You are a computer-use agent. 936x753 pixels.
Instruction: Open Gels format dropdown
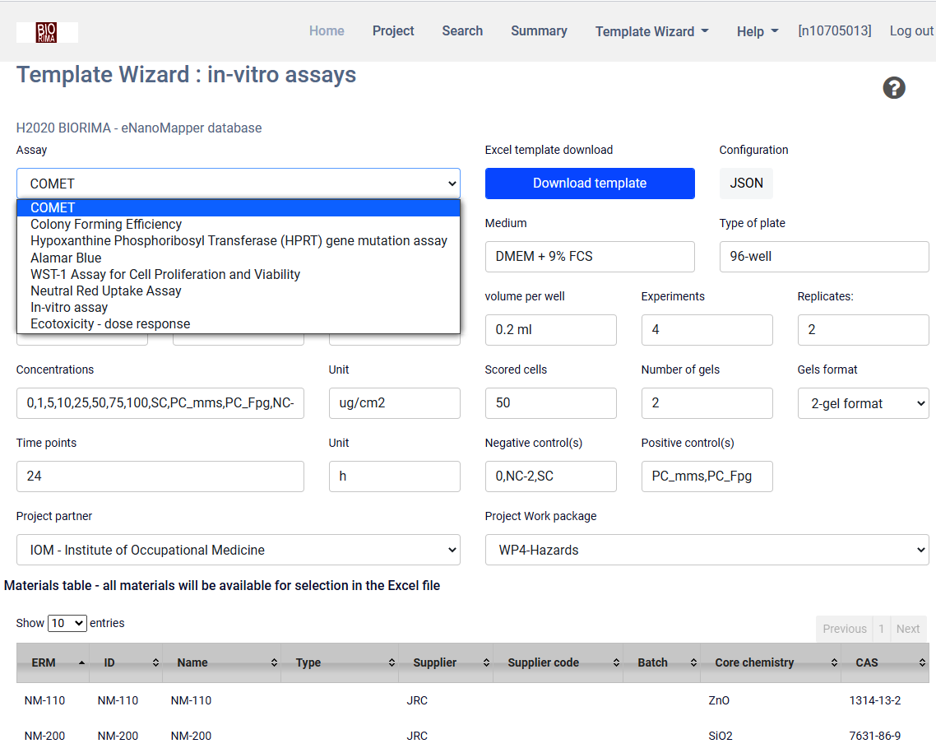[863, 403]
